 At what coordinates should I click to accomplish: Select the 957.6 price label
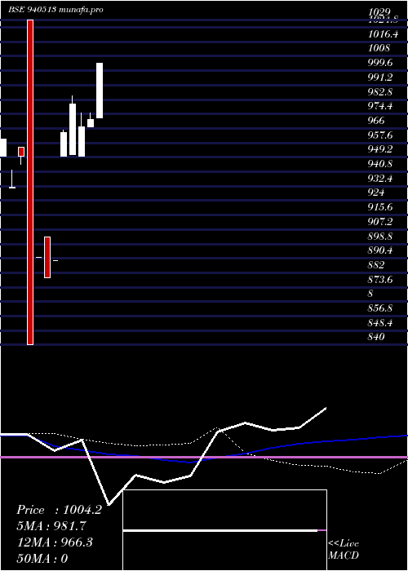[380, 135]
